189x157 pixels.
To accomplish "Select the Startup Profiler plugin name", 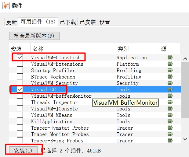I will click(x=53, y=70).
